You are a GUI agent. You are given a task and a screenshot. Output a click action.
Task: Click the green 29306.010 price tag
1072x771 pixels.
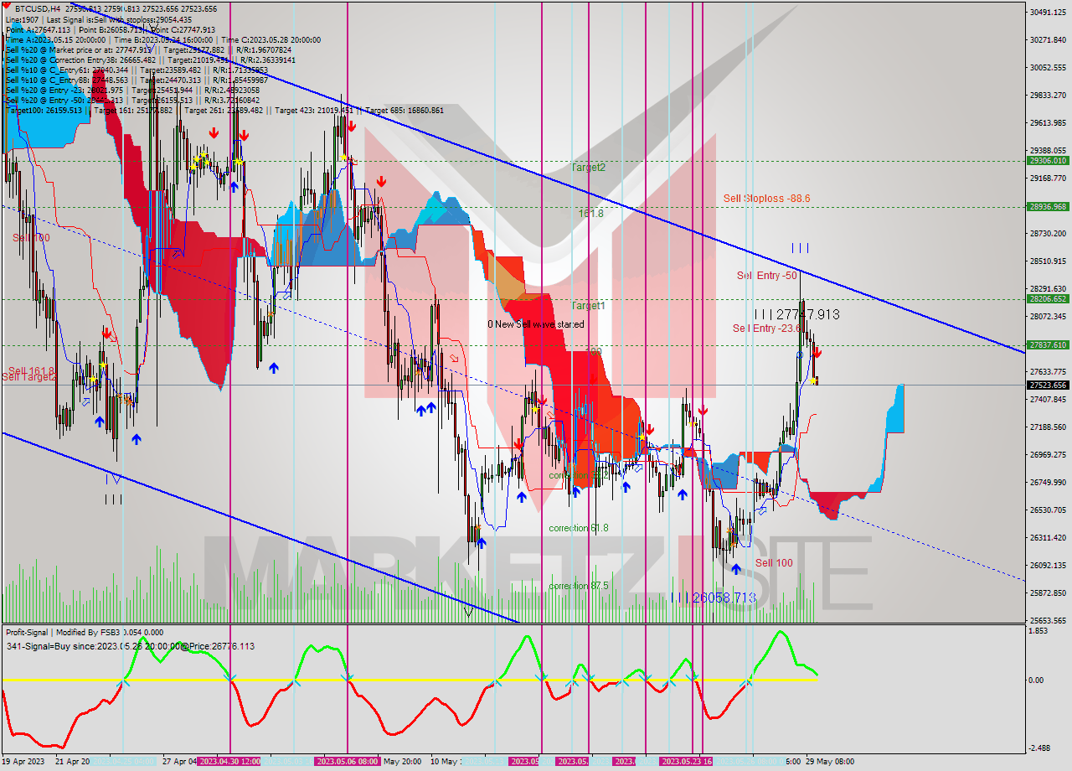[x=1047, y=161]
